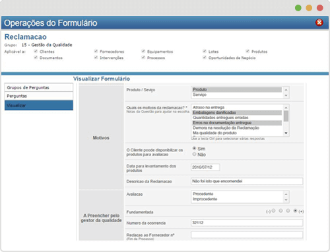Select the second Fundamentada scale radio

280,211
